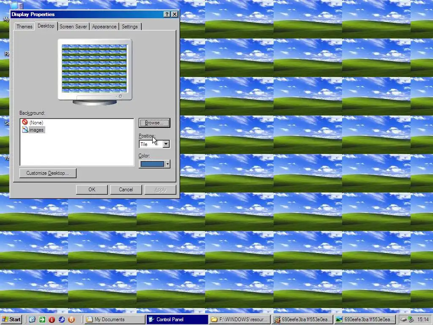Open the Settings tab
Image resolution: width=433 pixels, height=325 pixels.
[x=129, y=27]
